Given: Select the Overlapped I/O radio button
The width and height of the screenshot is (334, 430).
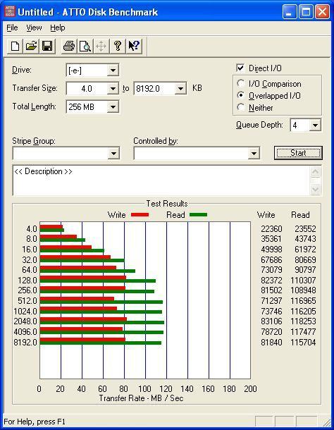Looking at the screenshot, I should (241, 95).
